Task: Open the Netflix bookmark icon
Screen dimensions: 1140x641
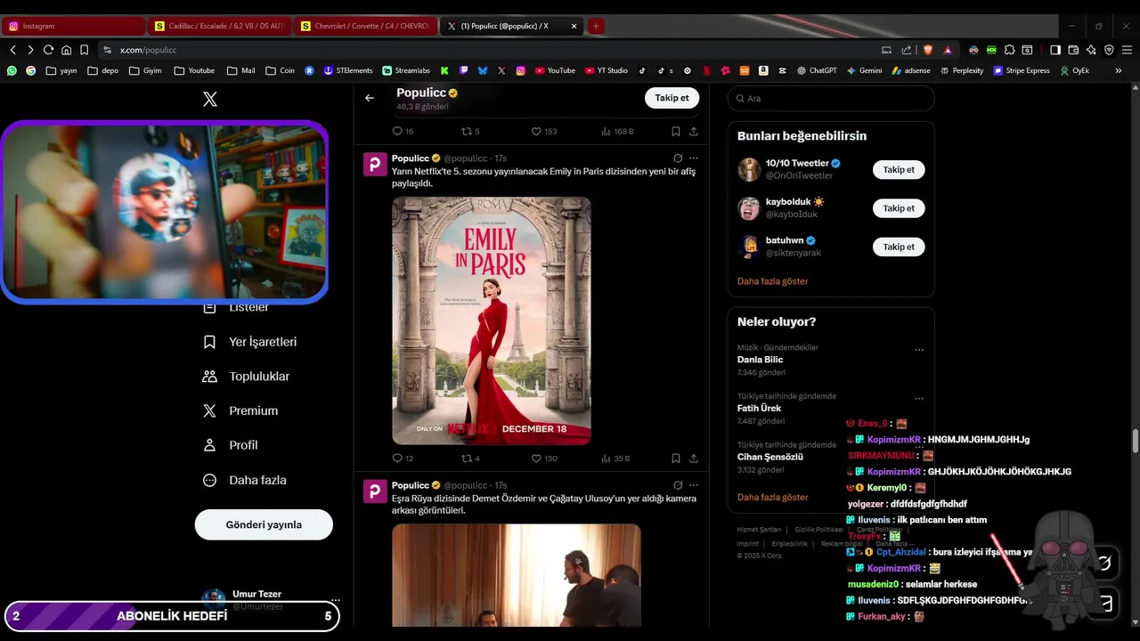Action: click(705, 70)
